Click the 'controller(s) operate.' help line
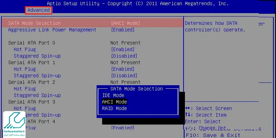The height and width of the screenshot is (138, 276). click(215, 30)
